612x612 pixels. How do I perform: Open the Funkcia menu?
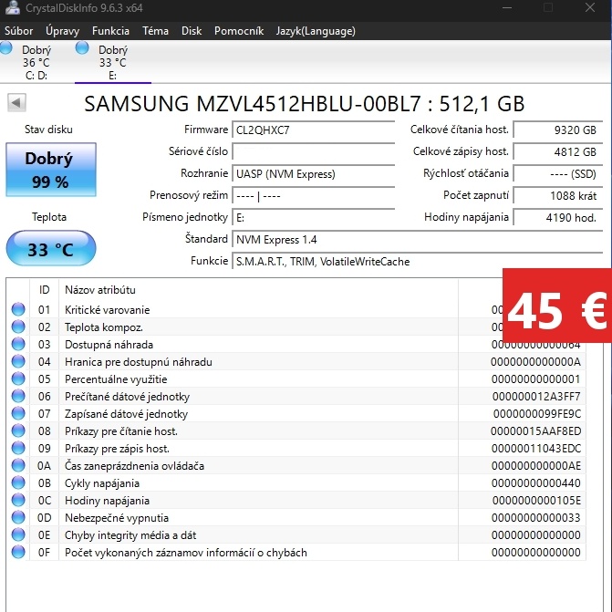point(111,31)
